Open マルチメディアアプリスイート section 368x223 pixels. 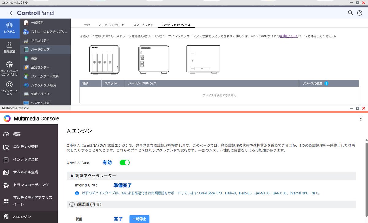coord(29,201)
